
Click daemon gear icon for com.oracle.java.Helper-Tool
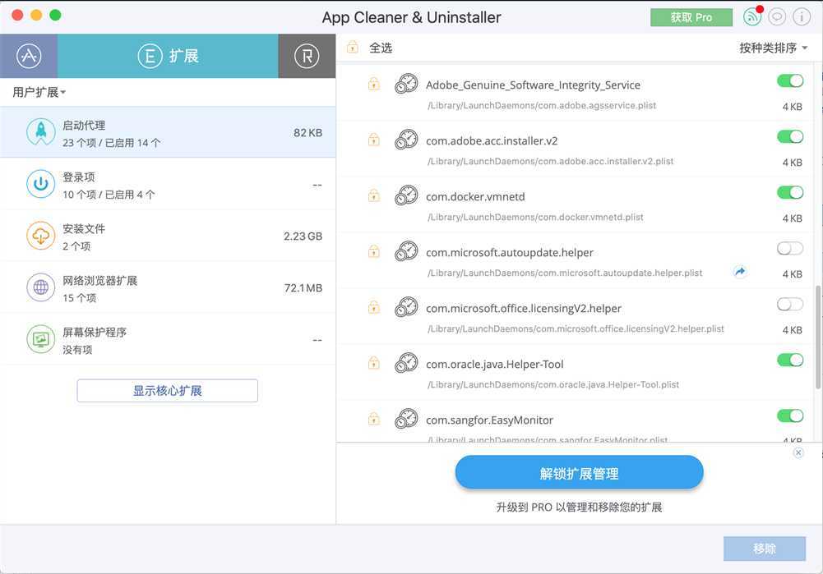click(x=406, y=363)
